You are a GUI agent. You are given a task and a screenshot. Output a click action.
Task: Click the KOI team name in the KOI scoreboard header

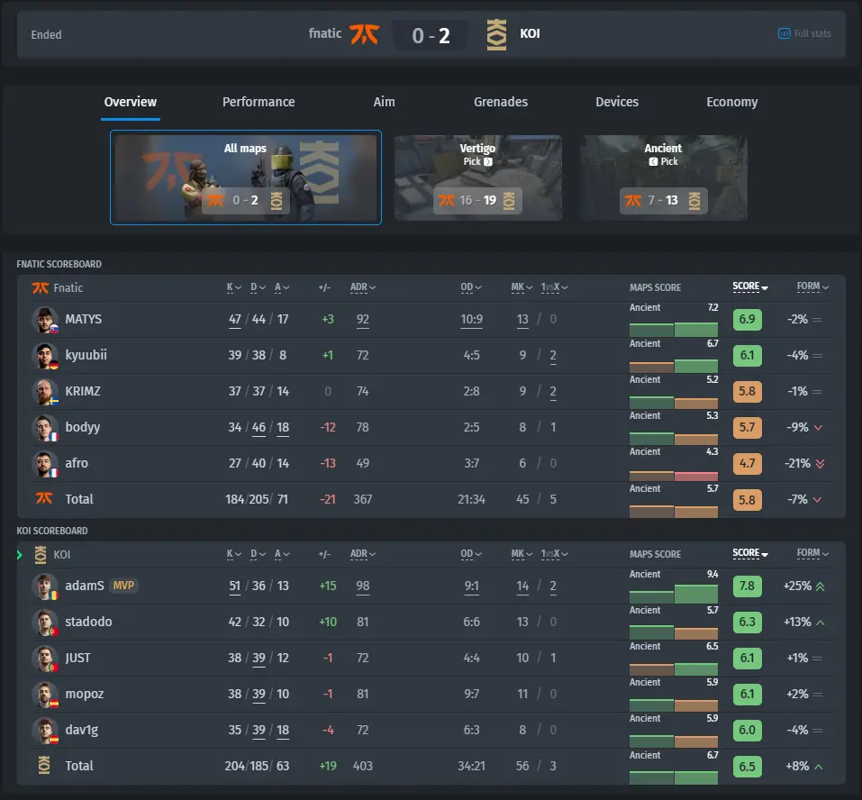point(61,555)
